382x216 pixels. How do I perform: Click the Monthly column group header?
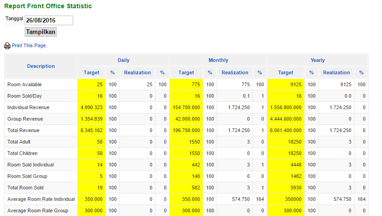point(218,60)
